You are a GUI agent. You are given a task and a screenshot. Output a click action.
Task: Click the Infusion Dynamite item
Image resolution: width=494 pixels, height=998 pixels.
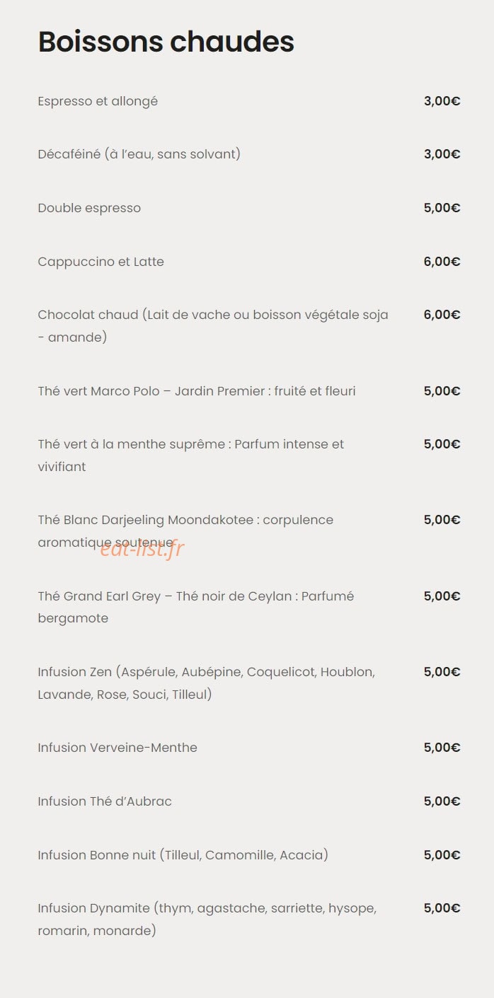[x=207, y=919]
